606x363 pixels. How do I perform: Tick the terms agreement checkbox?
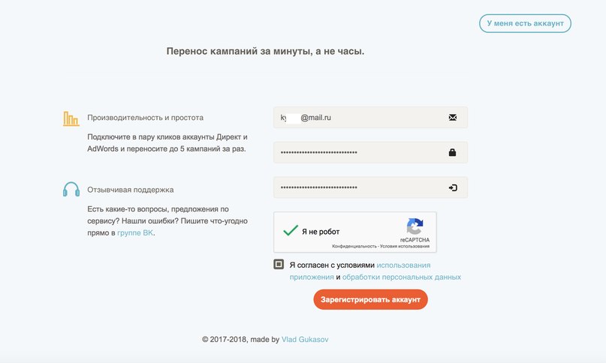tap(279, 264)
